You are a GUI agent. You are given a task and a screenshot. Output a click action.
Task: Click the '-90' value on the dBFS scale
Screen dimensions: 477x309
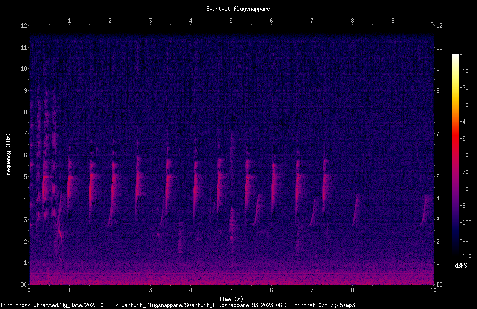coord(464,205)
